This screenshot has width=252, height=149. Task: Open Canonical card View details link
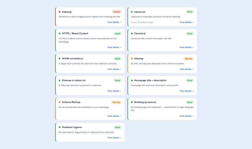click(187, 47)
